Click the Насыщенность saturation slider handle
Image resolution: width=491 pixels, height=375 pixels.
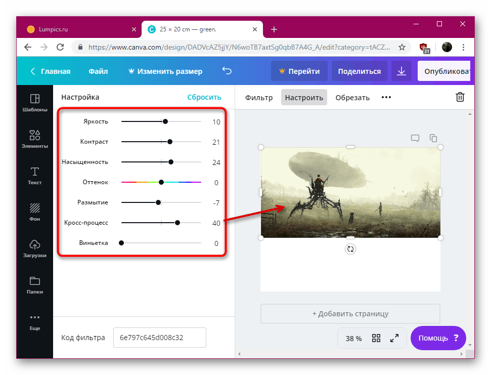171,162
